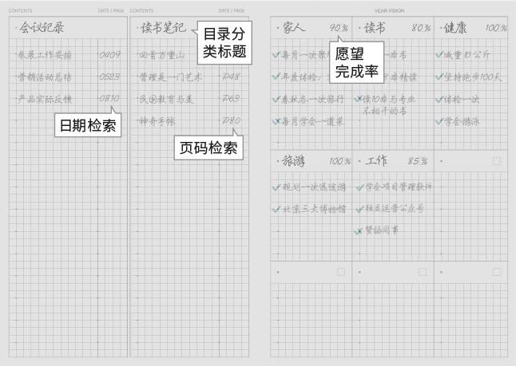Click the 健康 category title
The width and height of the screenshot is (516, 366).
click(455, 28)
